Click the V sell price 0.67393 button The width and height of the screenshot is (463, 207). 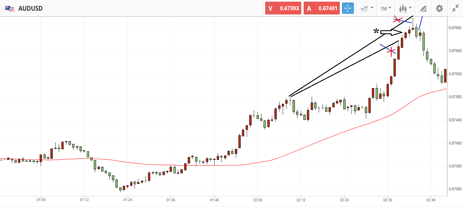point(283,8)
